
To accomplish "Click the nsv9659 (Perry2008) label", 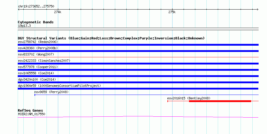I will click(51, 92).
